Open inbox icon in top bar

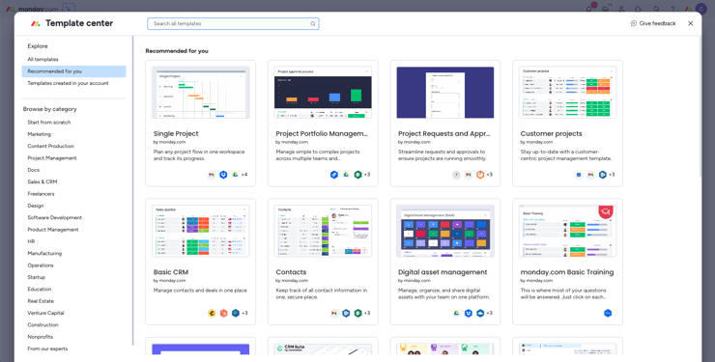(606, 9)
